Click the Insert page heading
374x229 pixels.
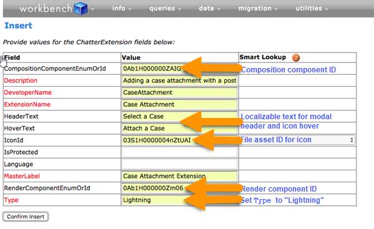pos(18,26)
